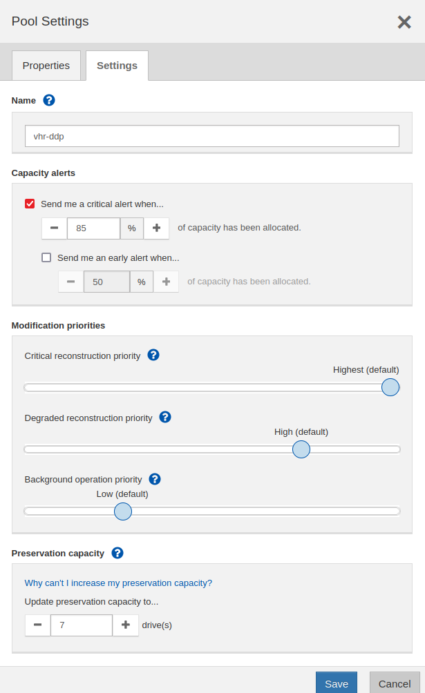The width and height of the screenshot is (425, 693).
Task: Switch to the Properties tab
Action: [x=46, y=66]
